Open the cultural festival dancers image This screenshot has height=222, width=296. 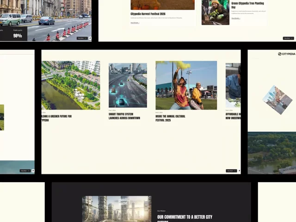coord(186,85)
